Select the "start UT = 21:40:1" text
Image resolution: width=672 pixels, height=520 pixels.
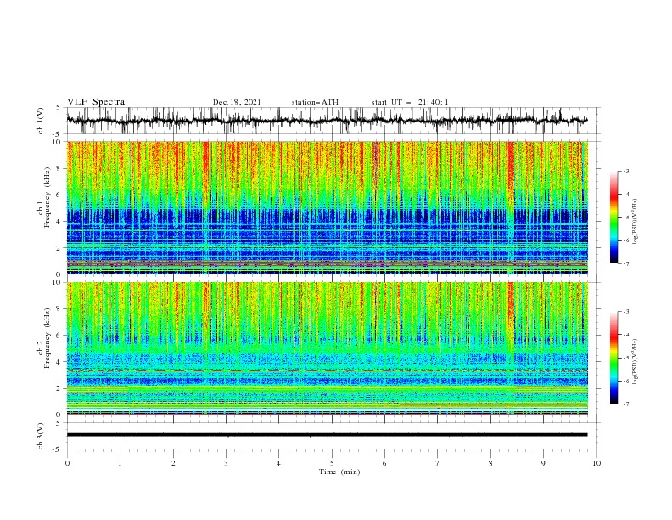click(410, 102)
